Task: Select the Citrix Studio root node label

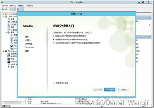Action: coord(12,17)
